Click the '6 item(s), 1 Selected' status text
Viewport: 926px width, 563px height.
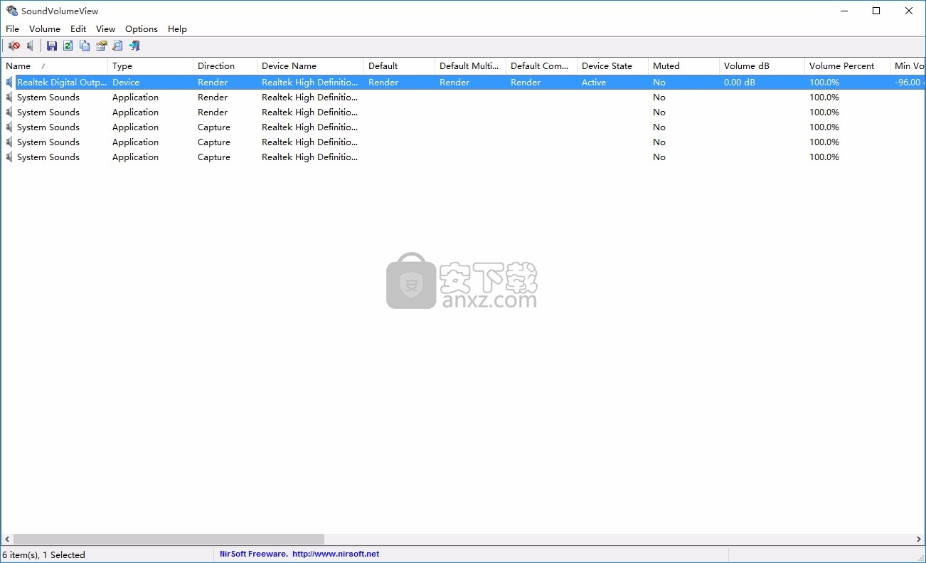(x=44, y=554)
